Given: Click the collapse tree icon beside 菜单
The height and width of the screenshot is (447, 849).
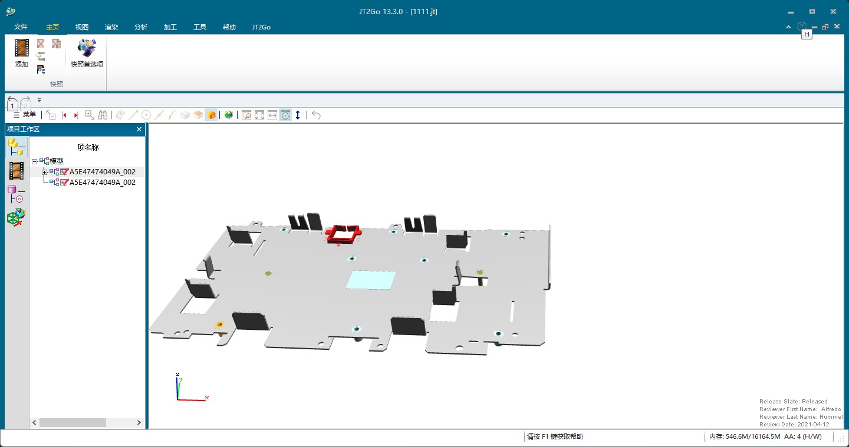Looking at the screenshot, I should [x=51, y=115].
